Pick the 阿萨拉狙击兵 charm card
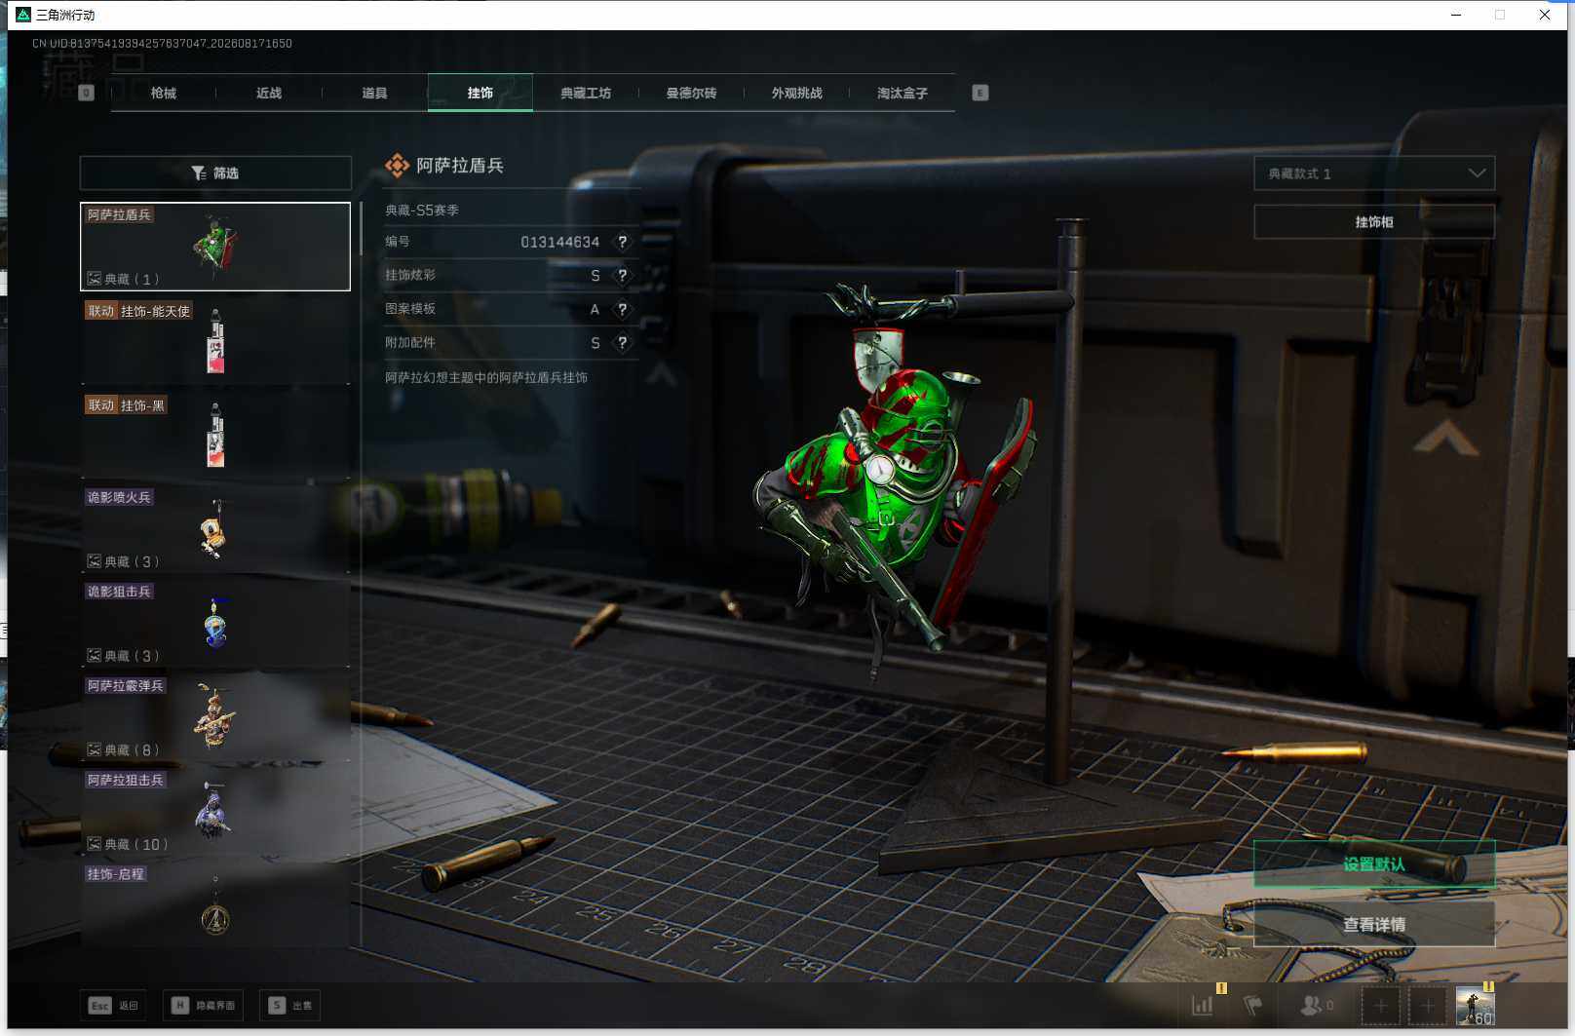 [215, 812]
